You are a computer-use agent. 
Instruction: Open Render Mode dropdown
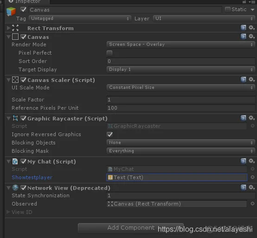pyautogui.click(x=181, y=44)
